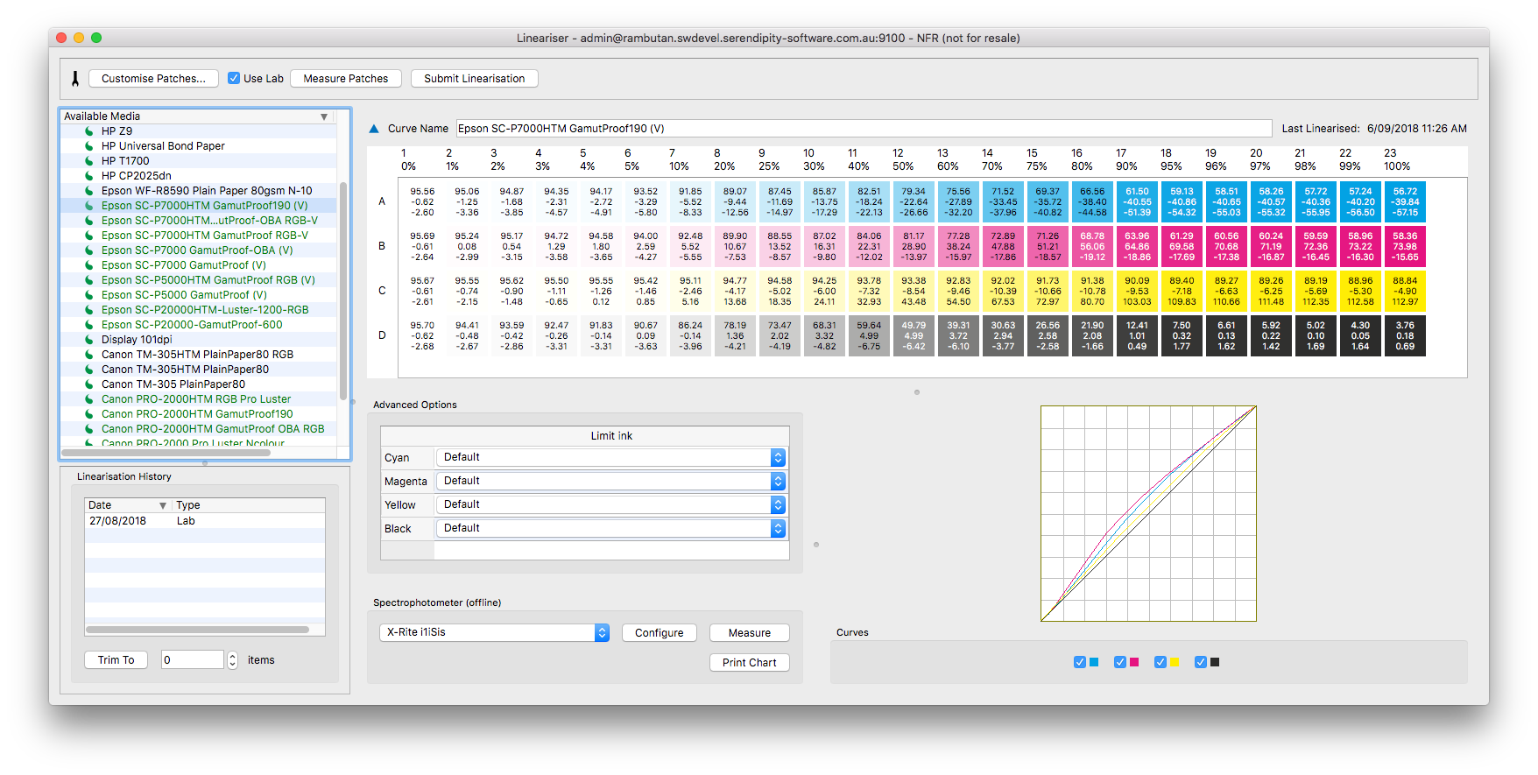This screenshot has width=1538, height=775.
Task: Click the cyan swatch in Curves legend
Action: coord(1094,662)
